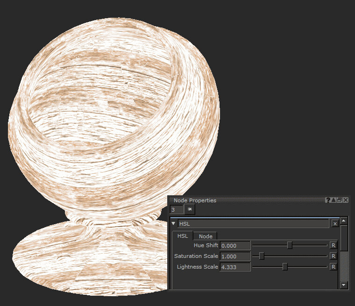Click the Lightness Scale slider handle
Screen dimensions: 355x306
285,267
